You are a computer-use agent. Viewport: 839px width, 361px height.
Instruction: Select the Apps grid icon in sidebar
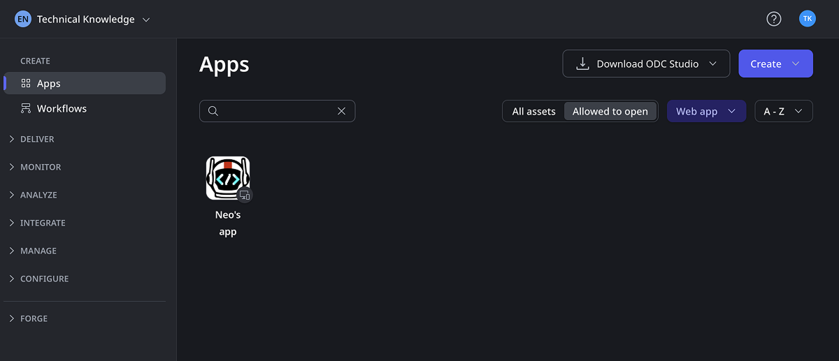pyautogui.click(x=26, y=83)
